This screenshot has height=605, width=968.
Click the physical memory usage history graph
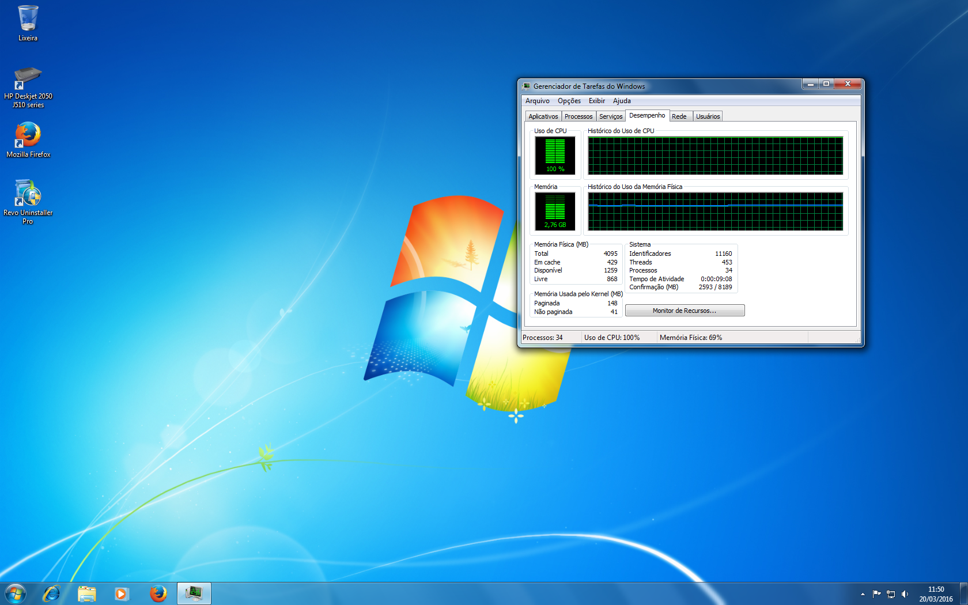click(715, 211)
